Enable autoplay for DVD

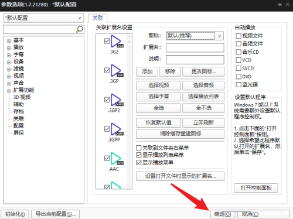click(x=239, y=77)
